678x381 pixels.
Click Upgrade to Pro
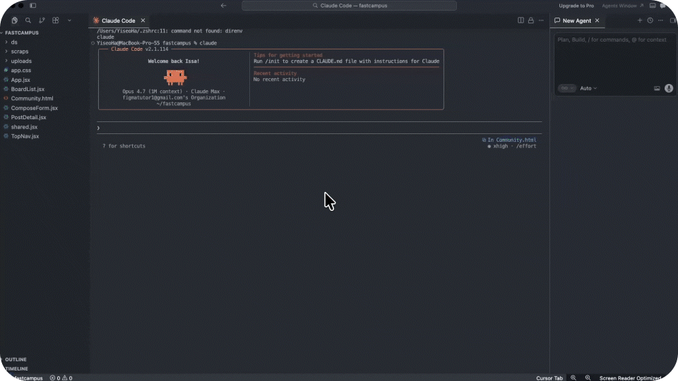576,6
